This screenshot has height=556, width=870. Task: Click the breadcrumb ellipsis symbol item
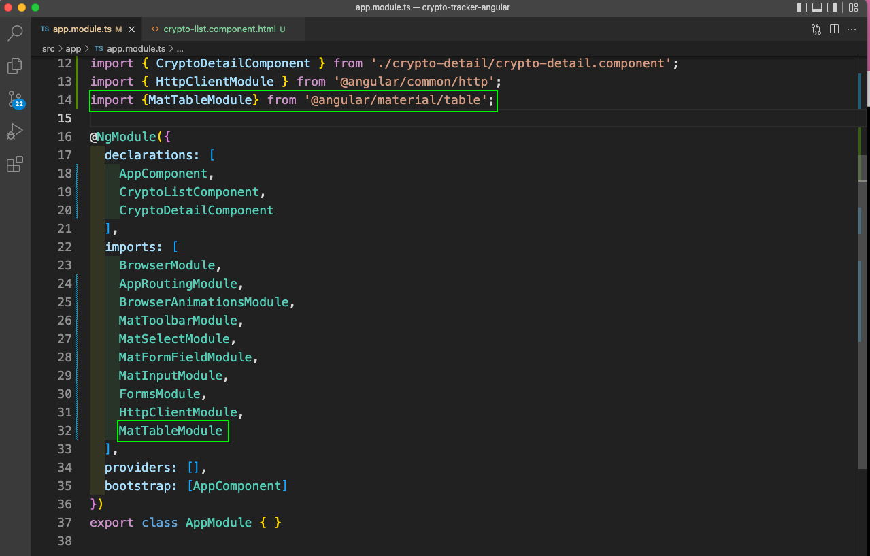[x=180, y=49]
